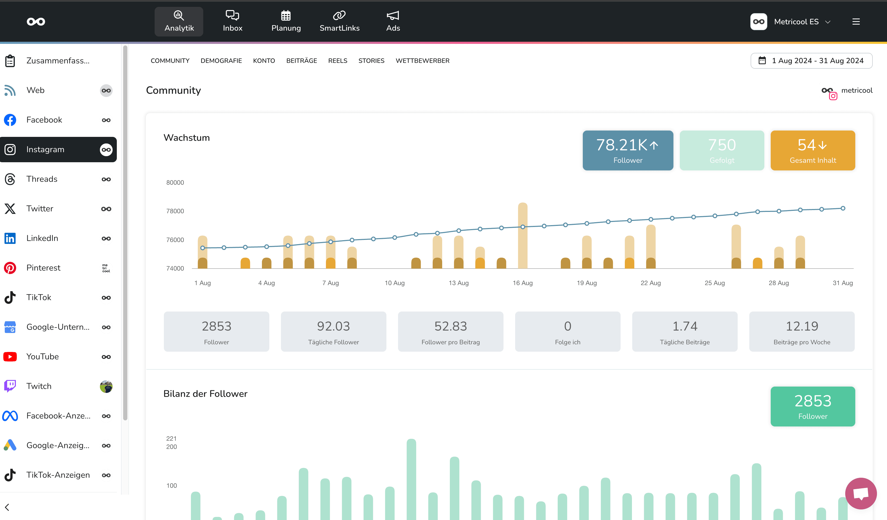
Task: Click the 2853 Follower green card
Action: pyautogui.click(x=812, y=406)
